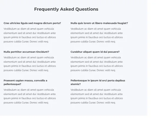The height and width of the screenshot is (120, 162).
Task: Select the answer paragraph under 'Nulla porttitor accumsan tincidunt?'
Action: point(30,64)
